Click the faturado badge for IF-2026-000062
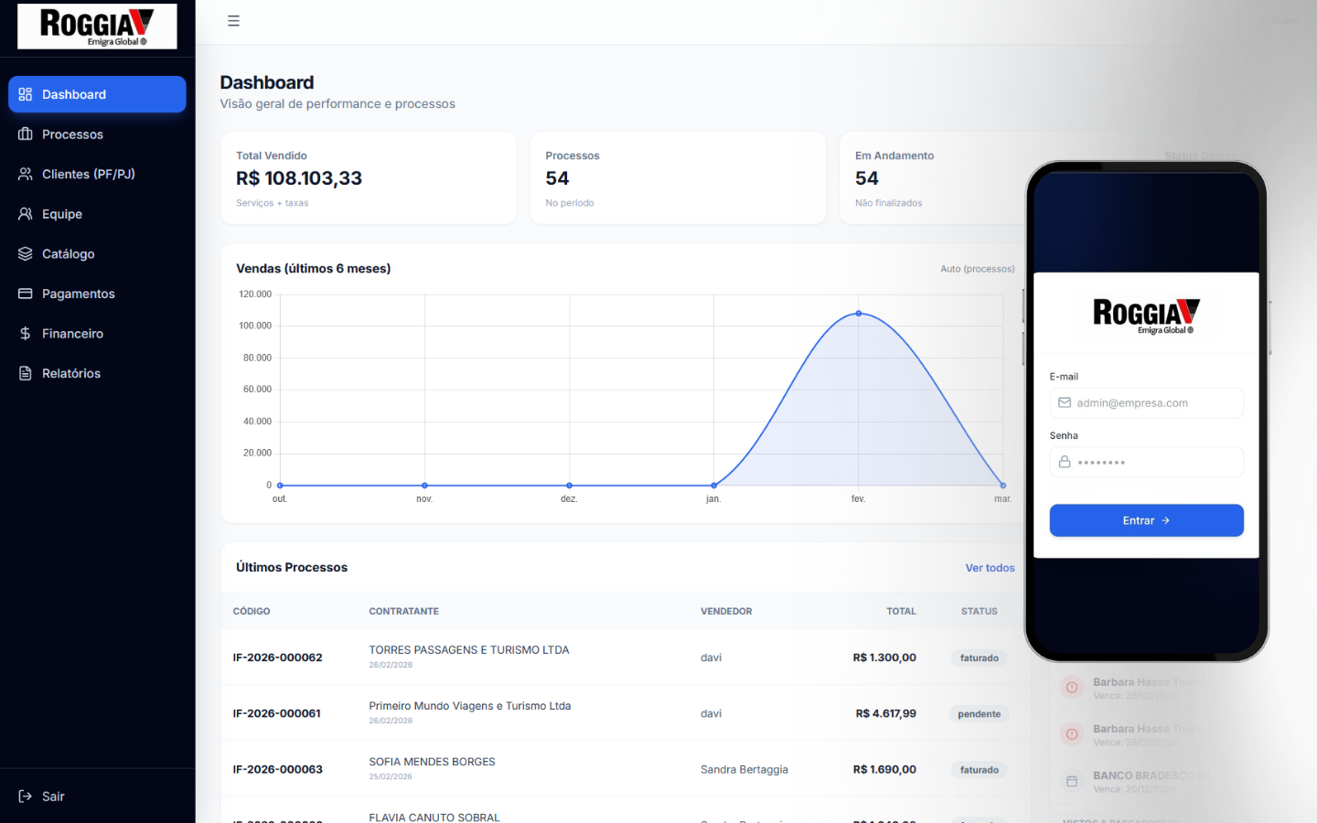This screenshot has height=823, width=1317. tap(979, 657)
